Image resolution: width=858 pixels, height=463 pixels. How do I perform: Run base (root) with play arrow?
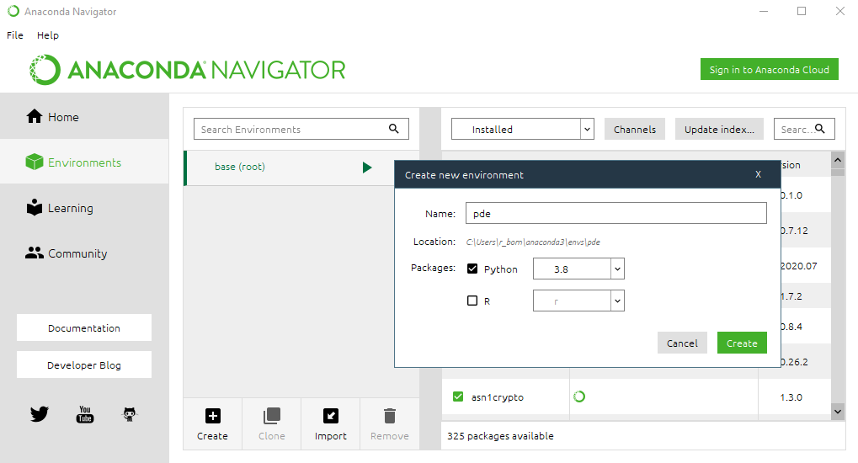[367, 168]
